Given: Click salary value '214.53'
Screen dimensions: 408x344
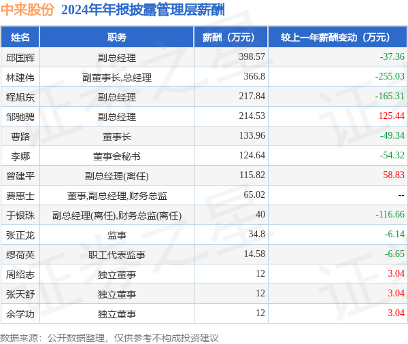Looking at the screenshot, I should point(252,116).
